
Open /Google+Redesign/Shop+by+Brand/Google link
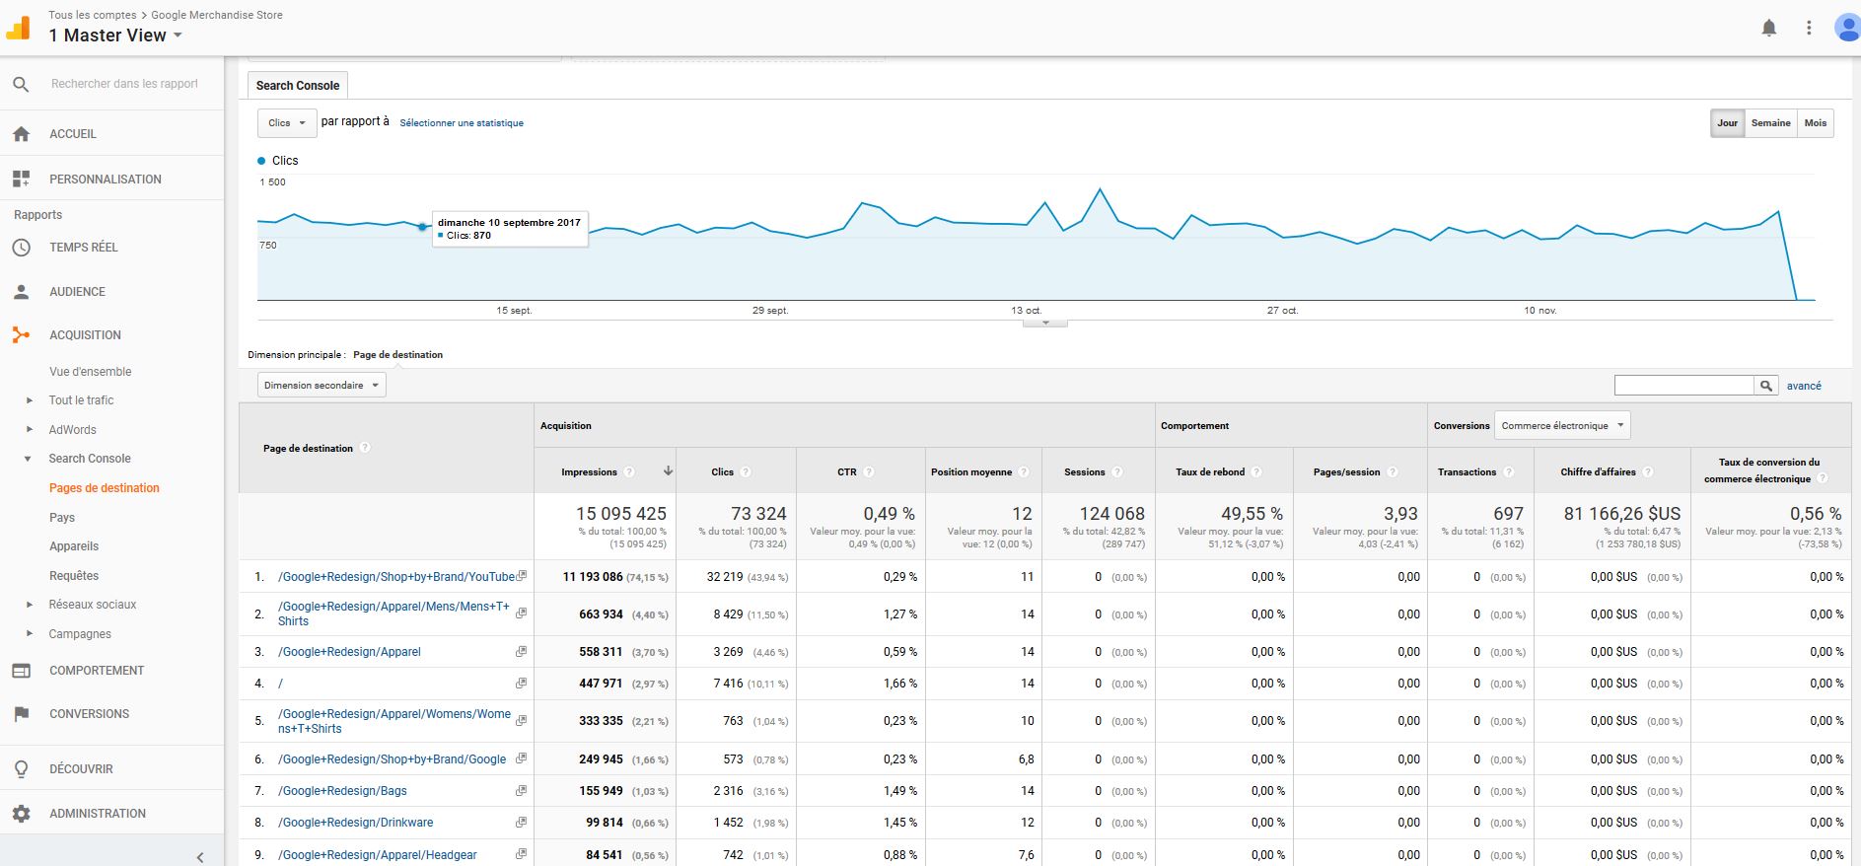(x=392, y=759)
